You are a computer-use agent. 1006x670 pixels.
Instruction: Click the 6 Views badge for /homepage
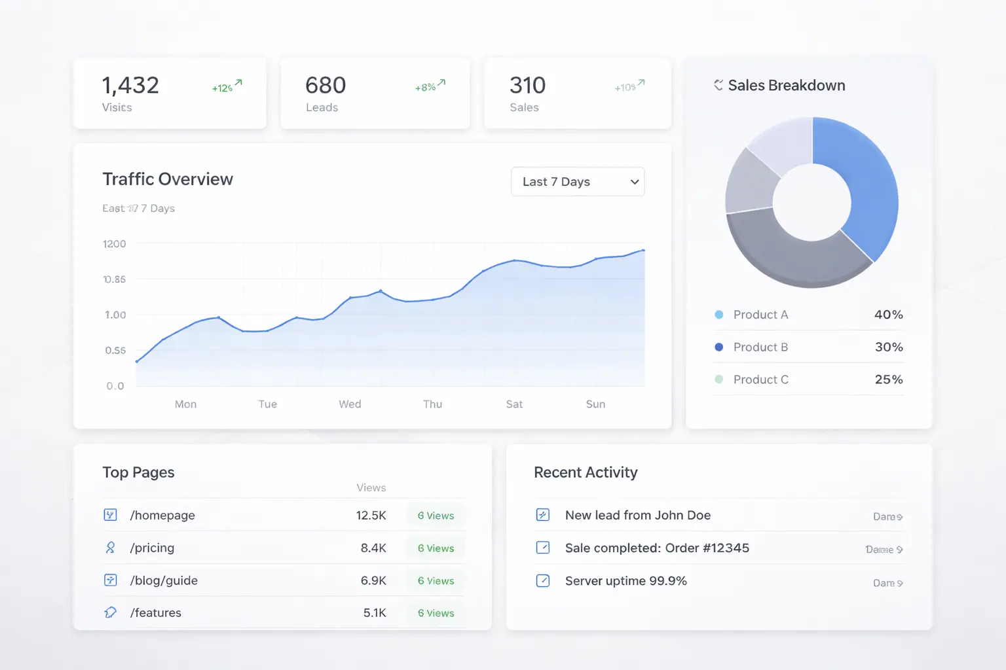click(436, 516)
